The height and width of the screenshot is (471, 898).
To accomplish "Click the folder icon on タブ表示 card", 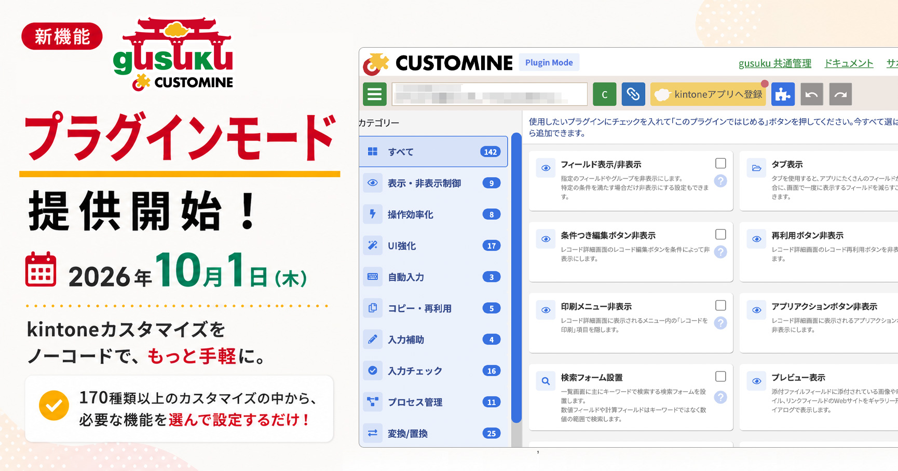I will (756, 168).
